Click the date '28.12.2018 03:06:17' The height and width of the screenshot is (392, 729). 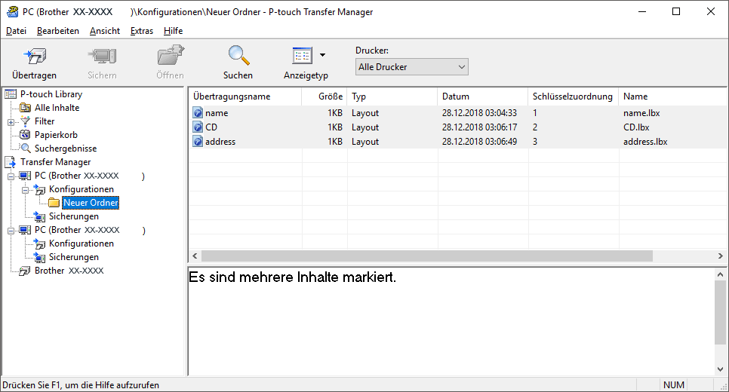point(479,127)
